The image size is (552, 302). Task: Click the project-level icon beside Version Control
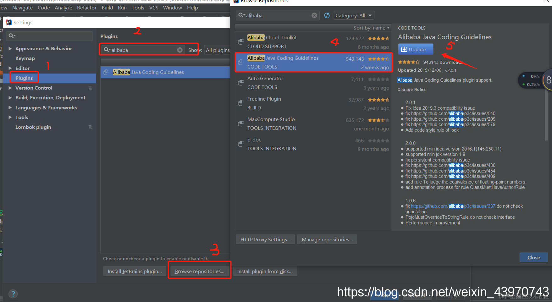tap(90, 88)
